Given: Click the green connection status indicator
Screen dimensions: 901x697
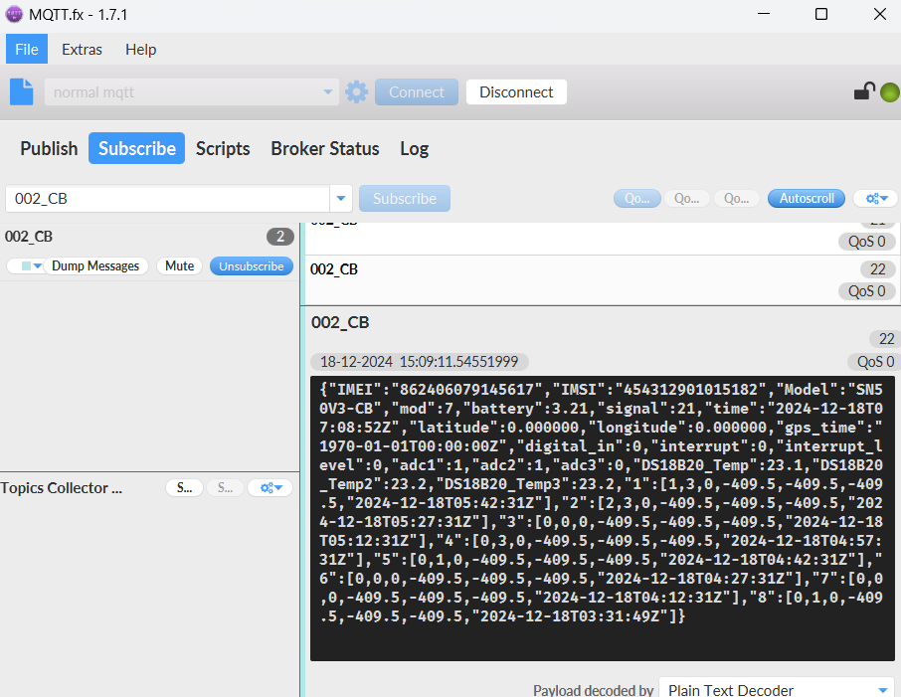Looking at the screenshot, I should 889,92.
